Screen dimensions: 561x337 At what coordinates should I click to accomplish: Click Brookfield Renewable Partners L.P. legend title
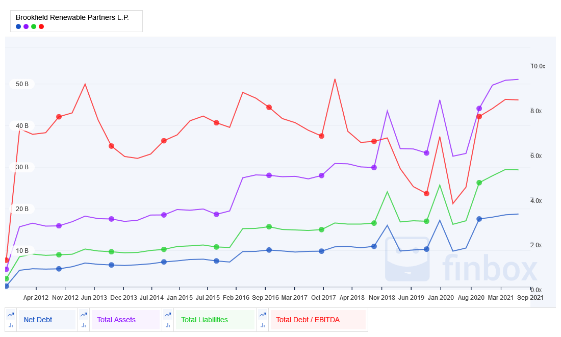click(72, 17)
